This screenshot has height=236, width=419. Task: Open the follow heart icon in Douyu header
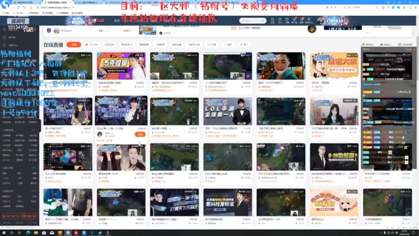pyautogui.click(x=280, y=20)
